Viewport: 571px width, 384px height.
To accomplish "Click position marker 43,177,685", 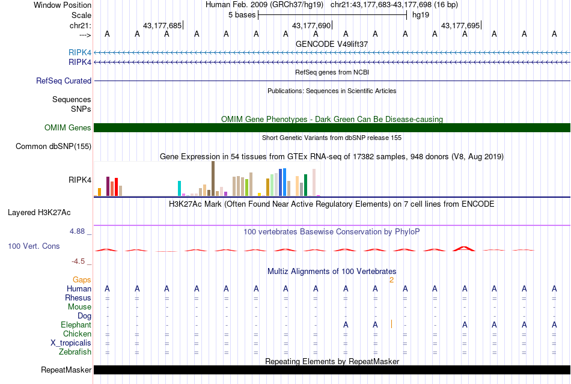I will 163,25.
